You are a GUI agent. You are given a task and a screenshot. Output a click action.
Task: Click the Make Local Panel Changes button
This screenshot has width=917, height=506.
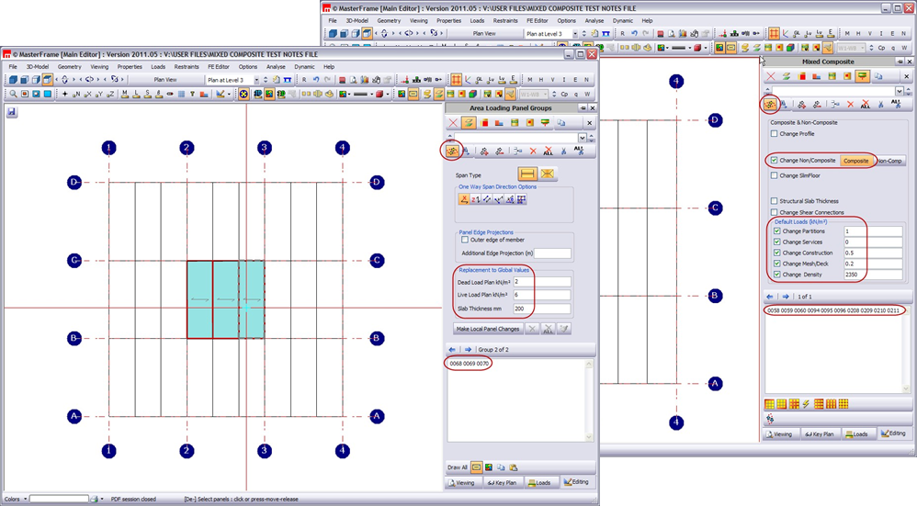486,329
